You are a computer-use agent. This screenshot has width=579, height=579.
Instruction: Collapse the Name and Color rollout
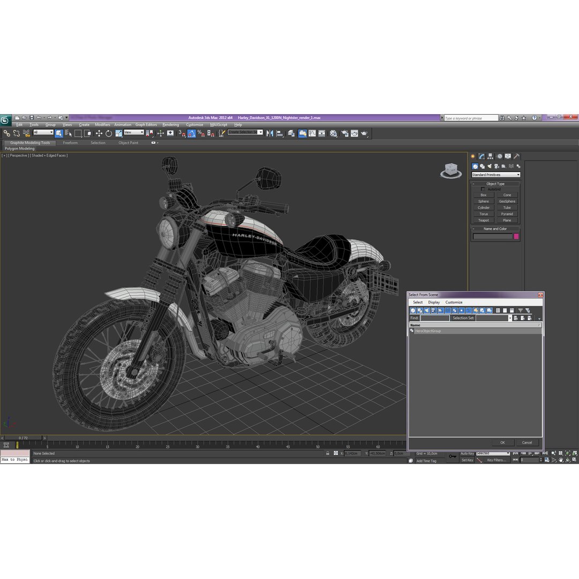pos(495,228)
